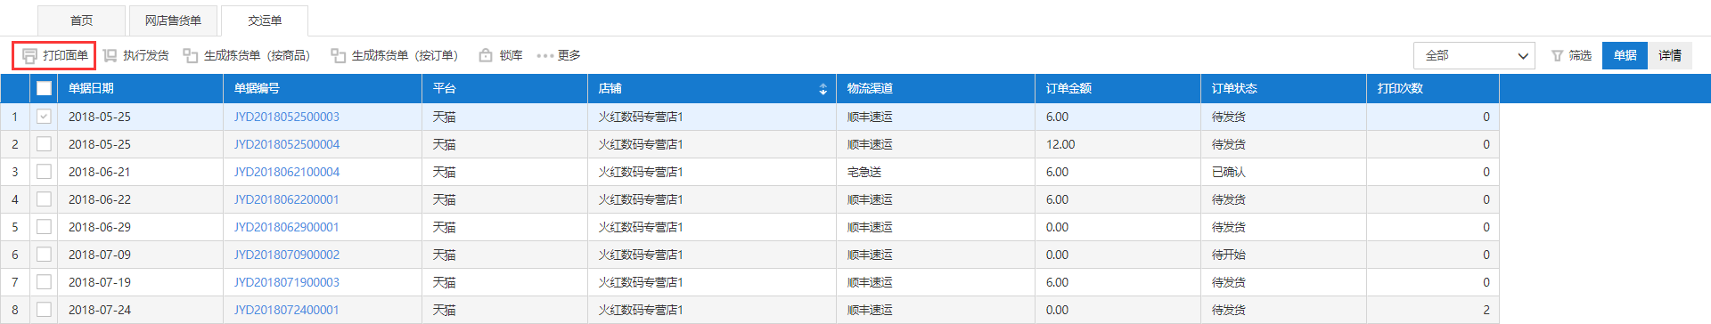Select the 单据 view button
This screenshot has width=1711, height=324.
1625,55
